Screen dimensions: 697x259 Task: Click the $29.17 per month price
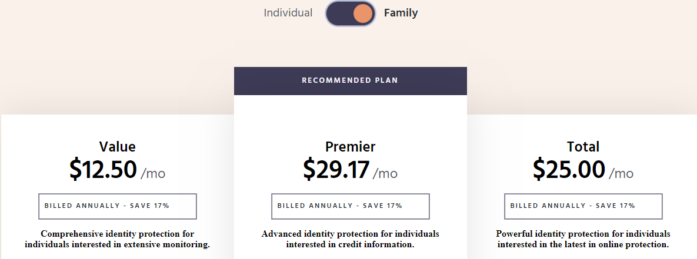pyautogui.click(x=351, y=169)
